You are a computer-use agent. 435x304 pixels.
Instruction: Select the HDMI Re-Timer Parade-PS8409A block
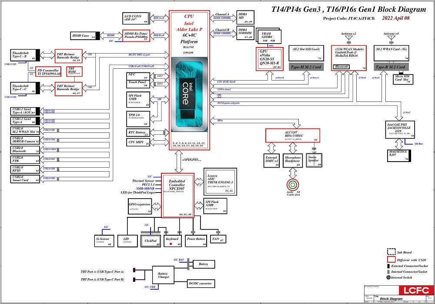(x=136, y=36)
